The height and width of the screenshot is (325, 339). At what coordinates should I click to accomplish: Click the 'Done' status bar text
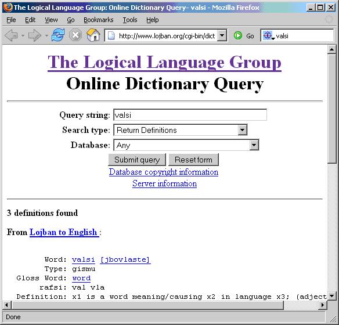(13, 317)
